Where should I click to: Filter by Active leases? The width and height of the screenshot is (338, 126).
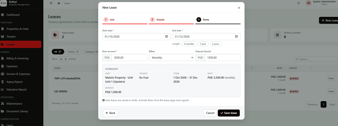click(73, 52)
